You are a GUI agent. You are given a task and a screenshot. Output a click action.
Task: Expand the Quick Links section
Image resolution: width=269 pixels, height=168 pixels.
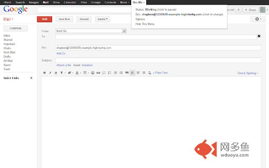pos(31,78)
